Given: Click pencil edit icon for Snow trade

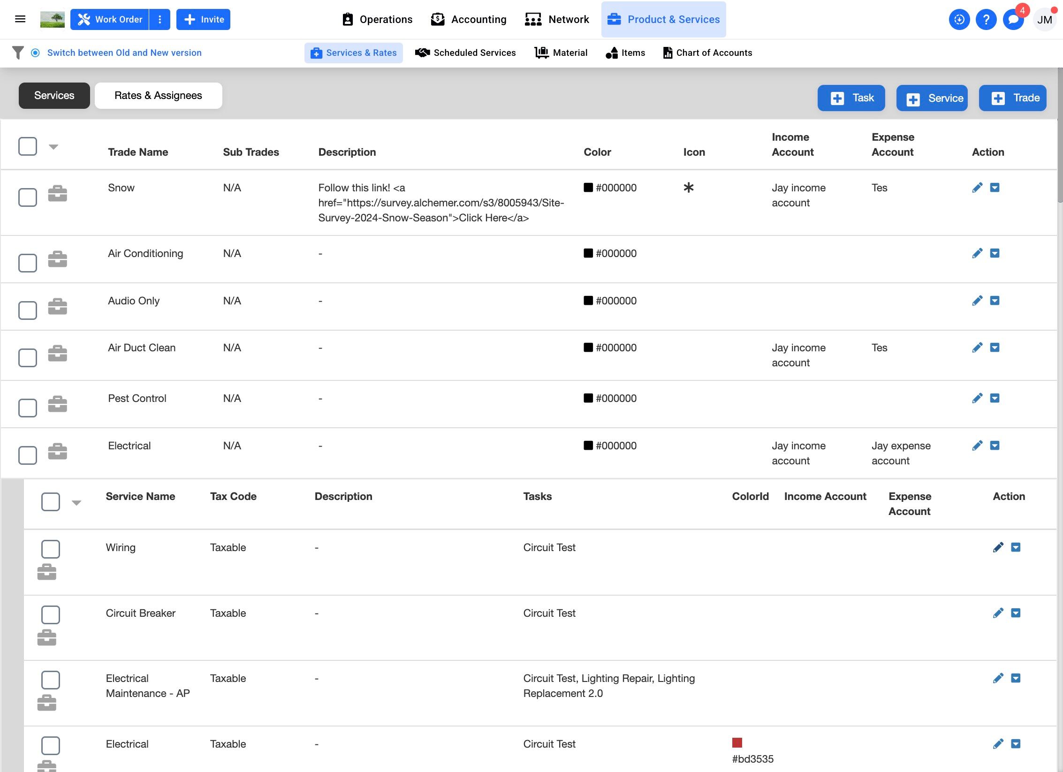Looking at the screenshot, I should [x=977, y=188].
